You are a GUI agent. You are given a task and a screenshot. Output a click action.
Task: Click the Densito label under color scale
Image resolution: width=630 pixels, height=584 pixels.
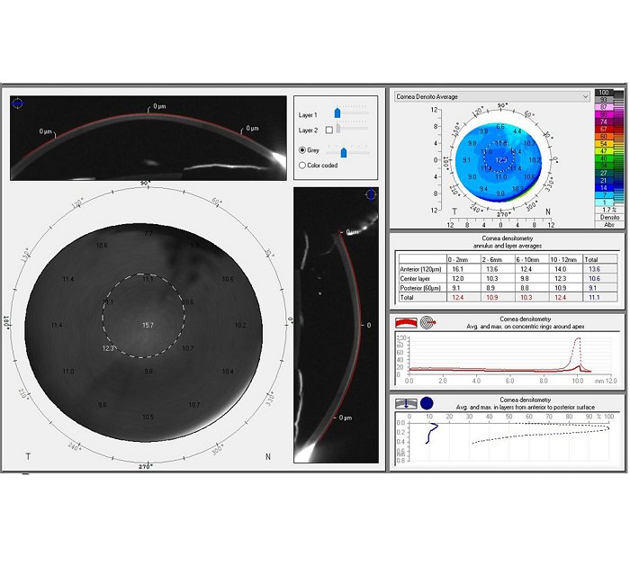click(609, 217)
